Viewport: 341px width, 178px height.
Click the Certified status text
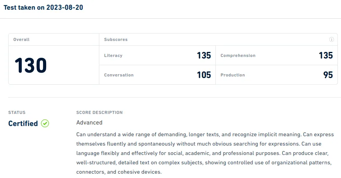click(x=23, y=123)
